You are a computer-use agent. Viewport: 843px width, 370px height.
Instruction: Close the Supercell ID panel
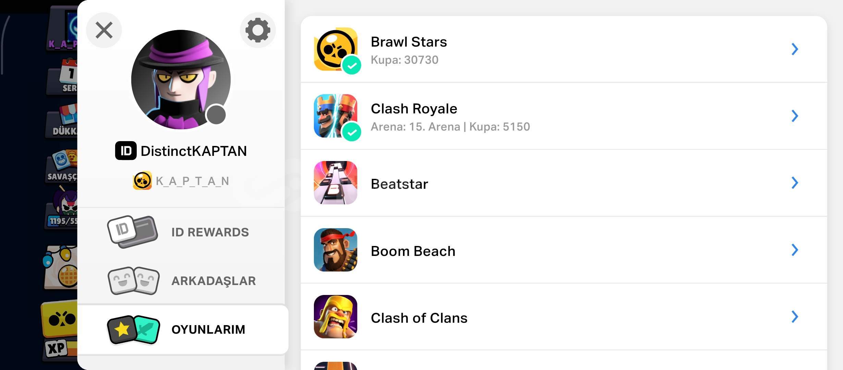click(x=104, y=30)
